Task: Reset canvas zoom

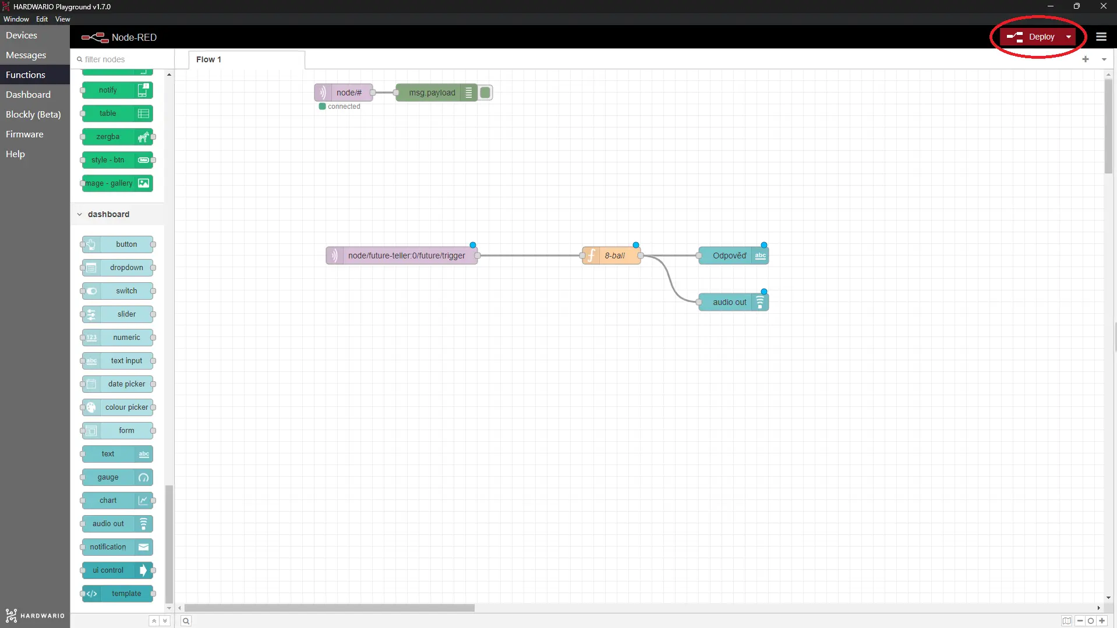Action: (1091, 621)
